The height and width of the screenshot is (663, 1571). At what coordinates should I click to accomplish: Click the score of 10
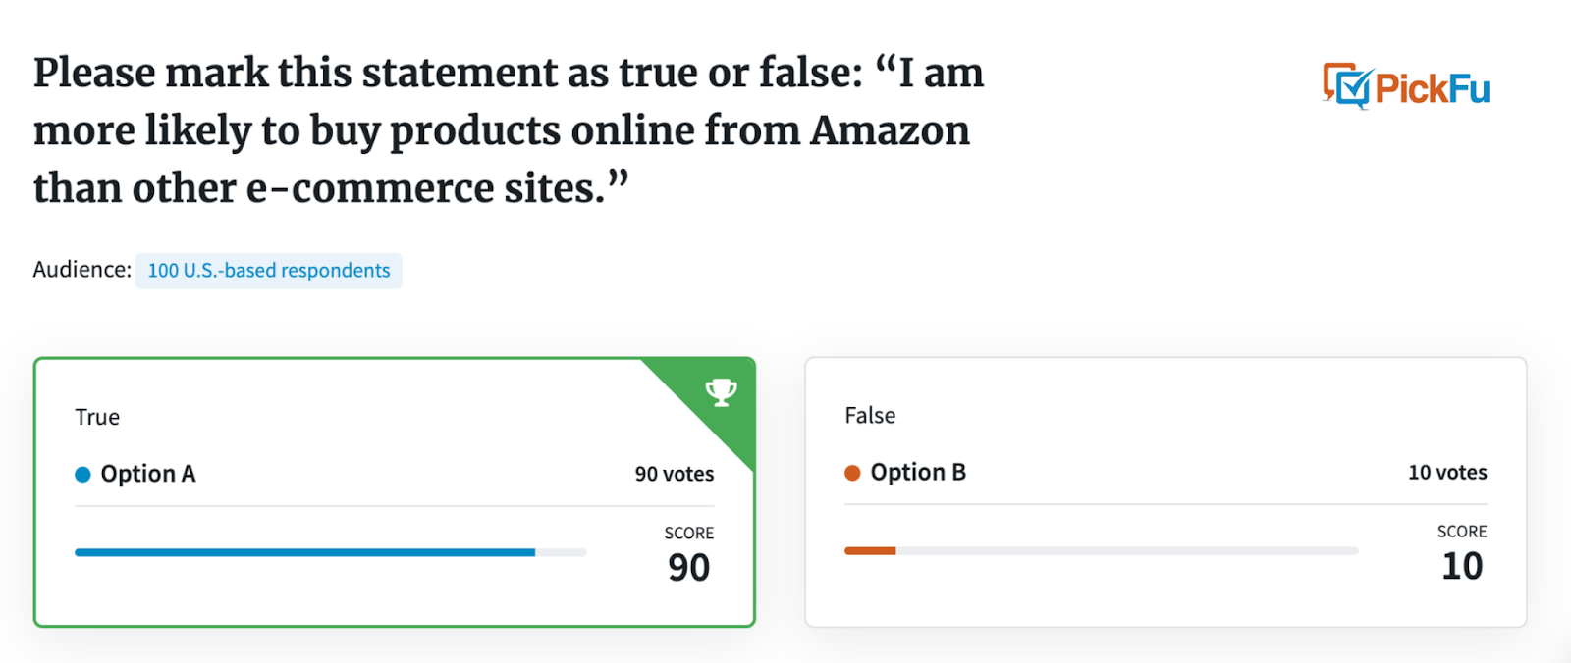coord(1462,566)
